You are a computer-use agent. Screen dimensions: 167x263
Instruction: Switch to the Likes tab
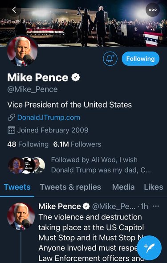(x=153, y=187)
